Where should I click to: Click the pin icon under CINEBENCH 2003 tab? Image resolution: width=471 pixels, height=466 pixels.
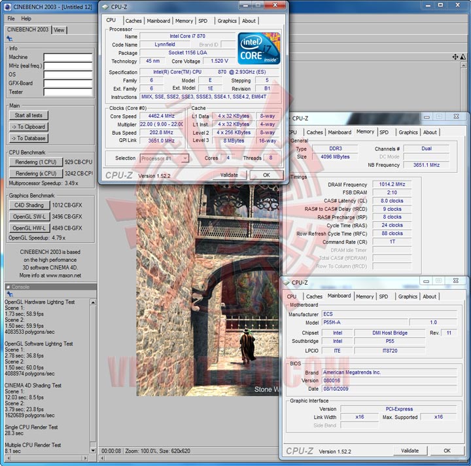tap(10, 39)
